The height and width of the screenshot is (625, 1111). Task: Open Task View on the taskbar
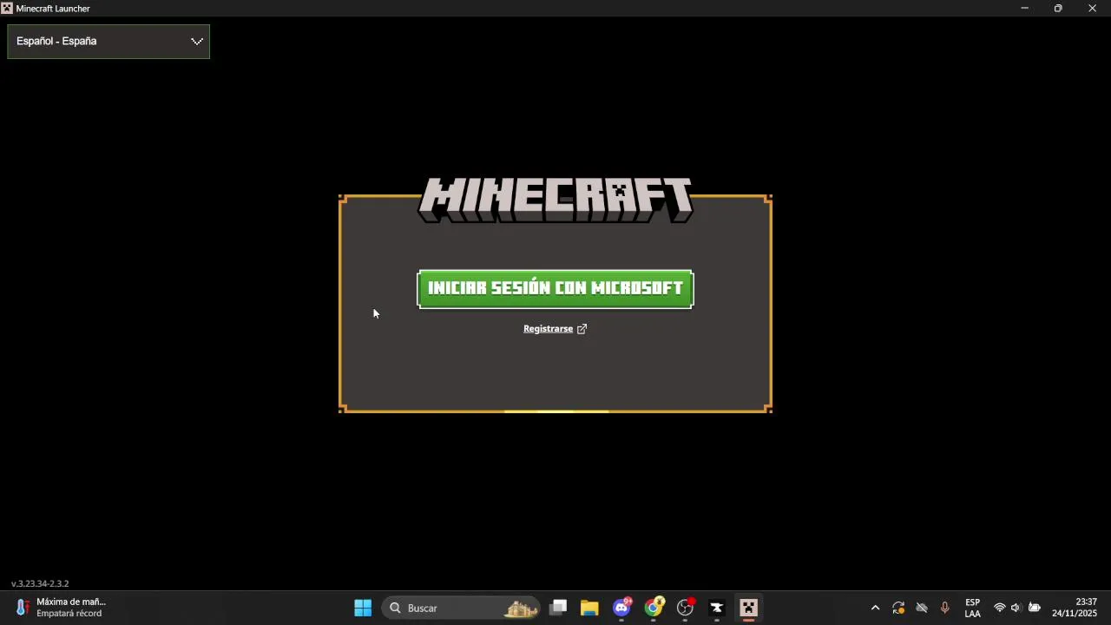(x=558, y=608)
